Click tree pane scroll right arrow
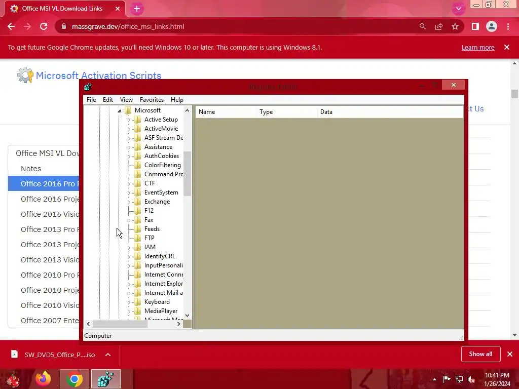The image size is (519, 389). point(179,324)
